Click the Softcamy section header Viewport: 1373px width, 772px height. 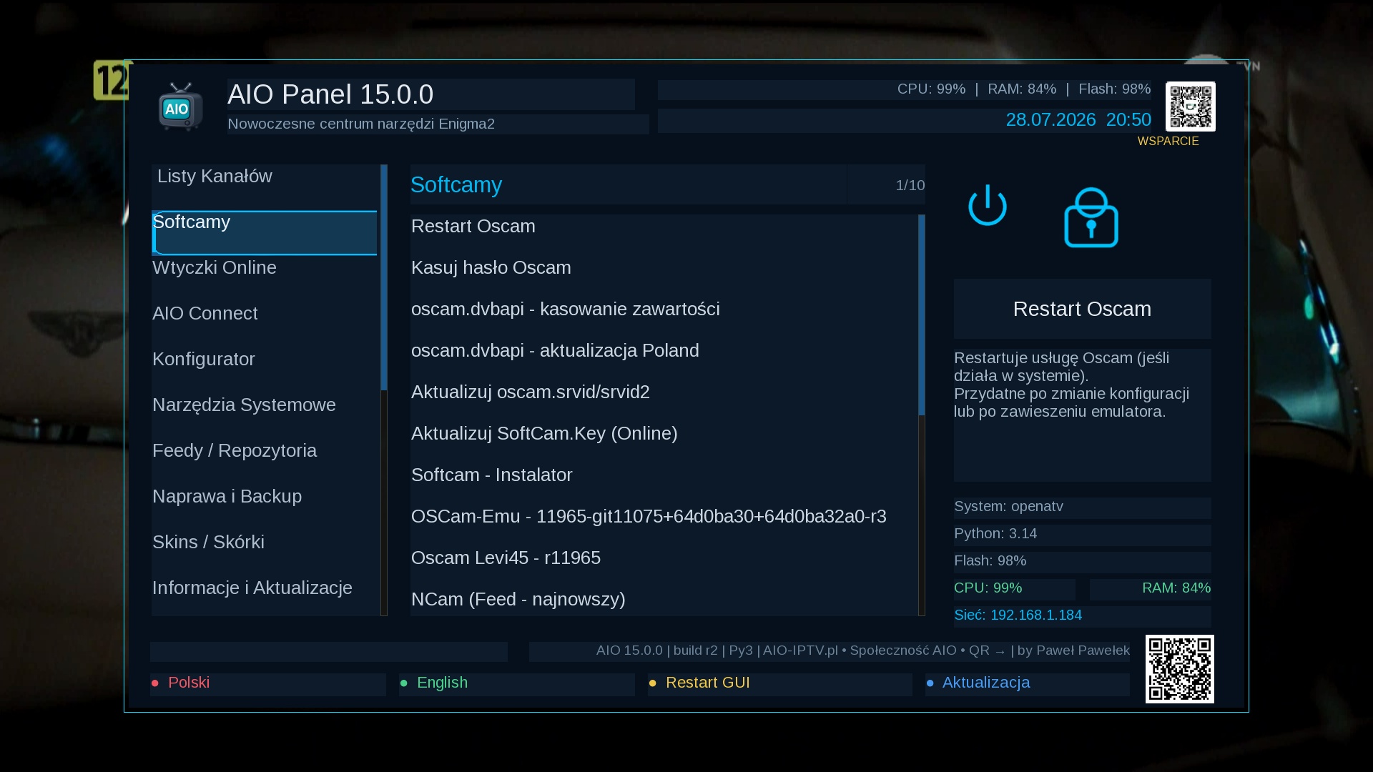click(x=629, y=185)
